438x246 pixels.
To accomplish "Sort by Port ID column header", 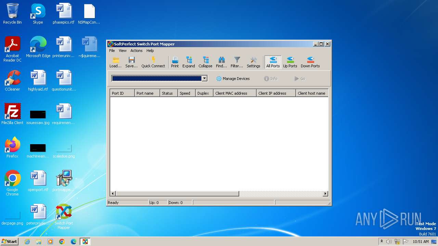I will click(122, 93).
